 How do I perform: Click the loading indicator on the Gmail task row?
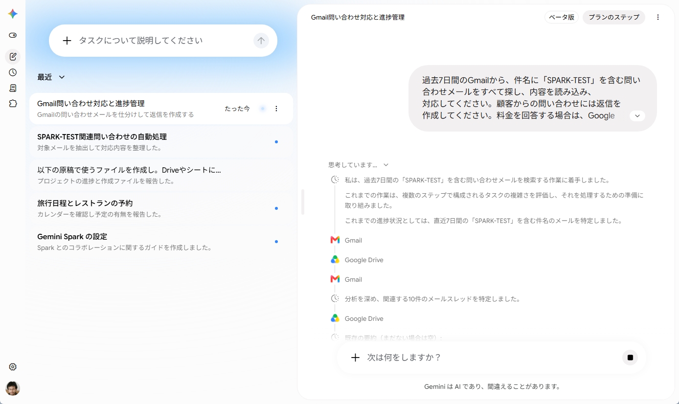coord(263,109)
